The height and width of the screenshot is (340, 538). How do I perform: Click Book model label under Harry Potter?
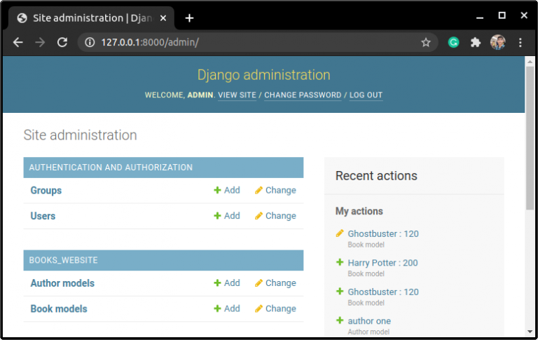pyautogui.click(x=366, y=273)
